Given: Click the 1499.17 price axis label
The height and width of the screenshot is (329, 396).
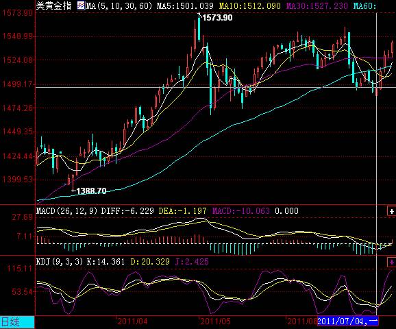Looking at the screenshot, I should point(17,84).
